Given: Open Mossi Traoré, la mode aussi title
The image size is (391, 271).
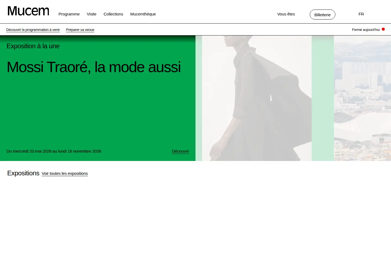Looking at the screenshot, I should tap(94, 67).
